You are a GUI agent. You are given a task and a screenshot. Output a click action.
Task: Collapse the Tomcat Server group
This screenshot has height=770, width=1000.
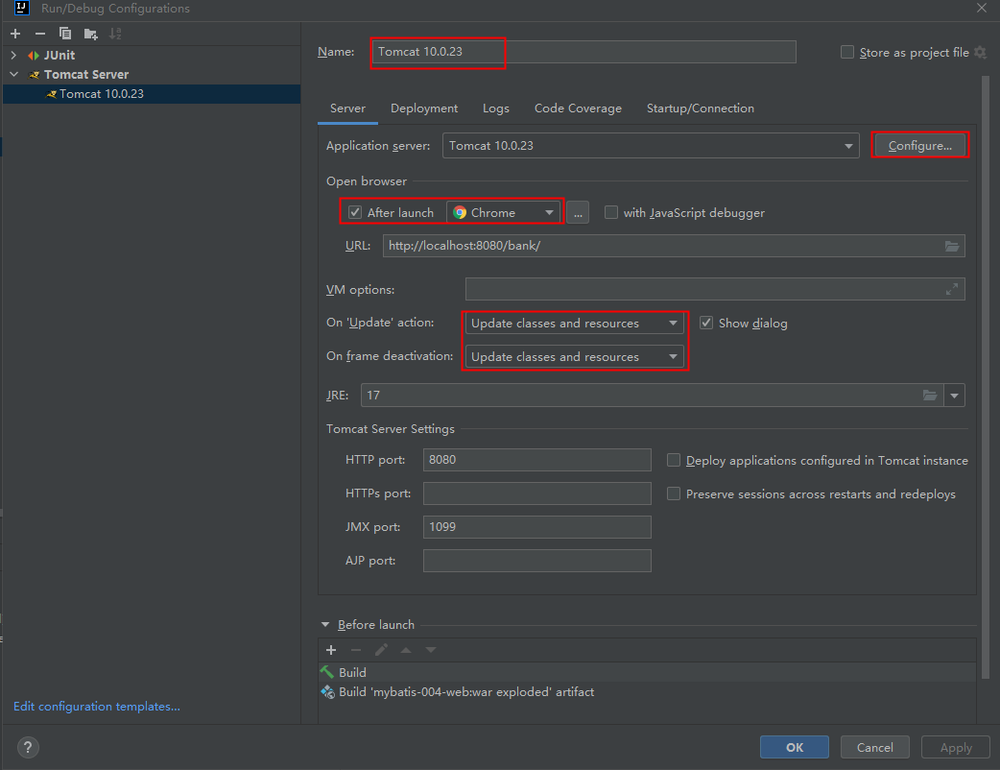[13, 75]
